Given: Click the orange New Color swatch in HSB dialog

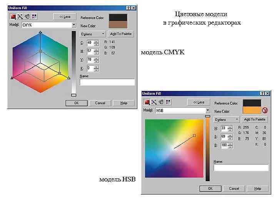Looking at the screenshot, I should coord(252,111).
